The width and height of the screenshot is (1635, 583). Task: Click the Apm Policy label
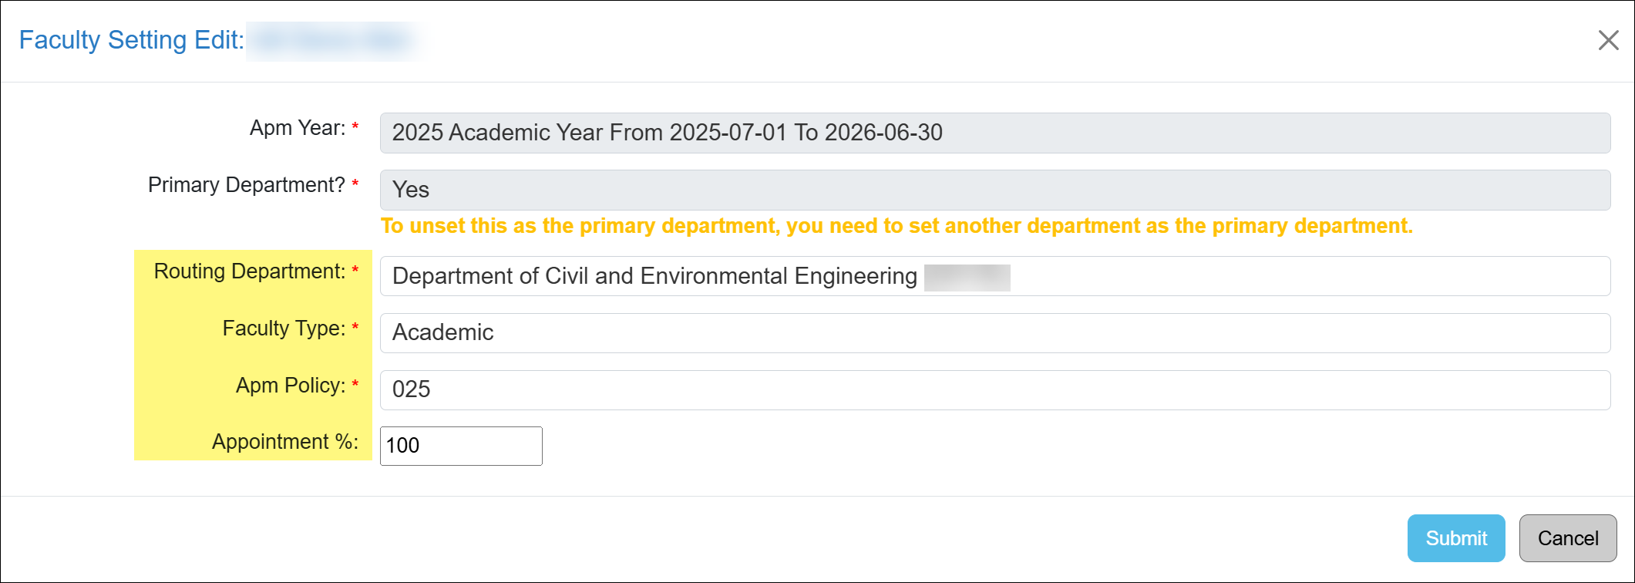point(293,386)
